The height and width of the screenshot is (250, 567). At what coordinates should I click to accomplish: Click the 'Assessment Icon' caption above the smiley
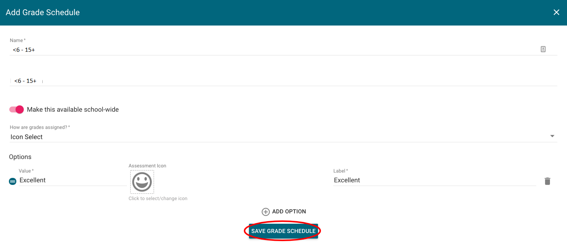(x=147, y=166)
